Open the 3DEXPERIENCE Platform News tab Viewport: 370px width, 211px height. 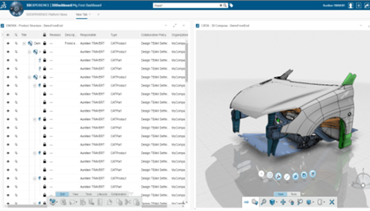pos(46,14)
